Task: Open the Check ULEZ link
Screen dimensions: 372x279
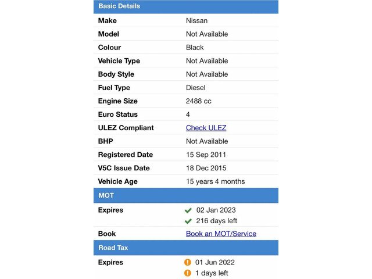Action: click(206, 128)
